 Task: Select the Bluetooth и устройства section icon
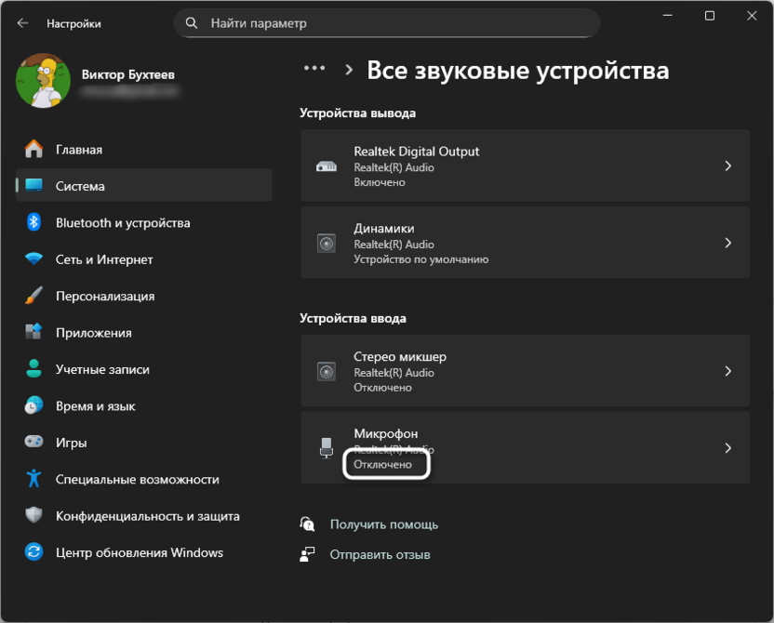click(x=33, y=222)
